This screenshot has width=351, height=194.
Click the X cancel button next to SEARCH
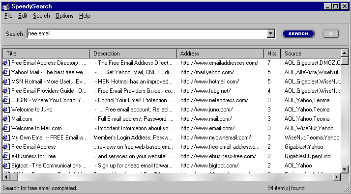(x=331, y=33)
